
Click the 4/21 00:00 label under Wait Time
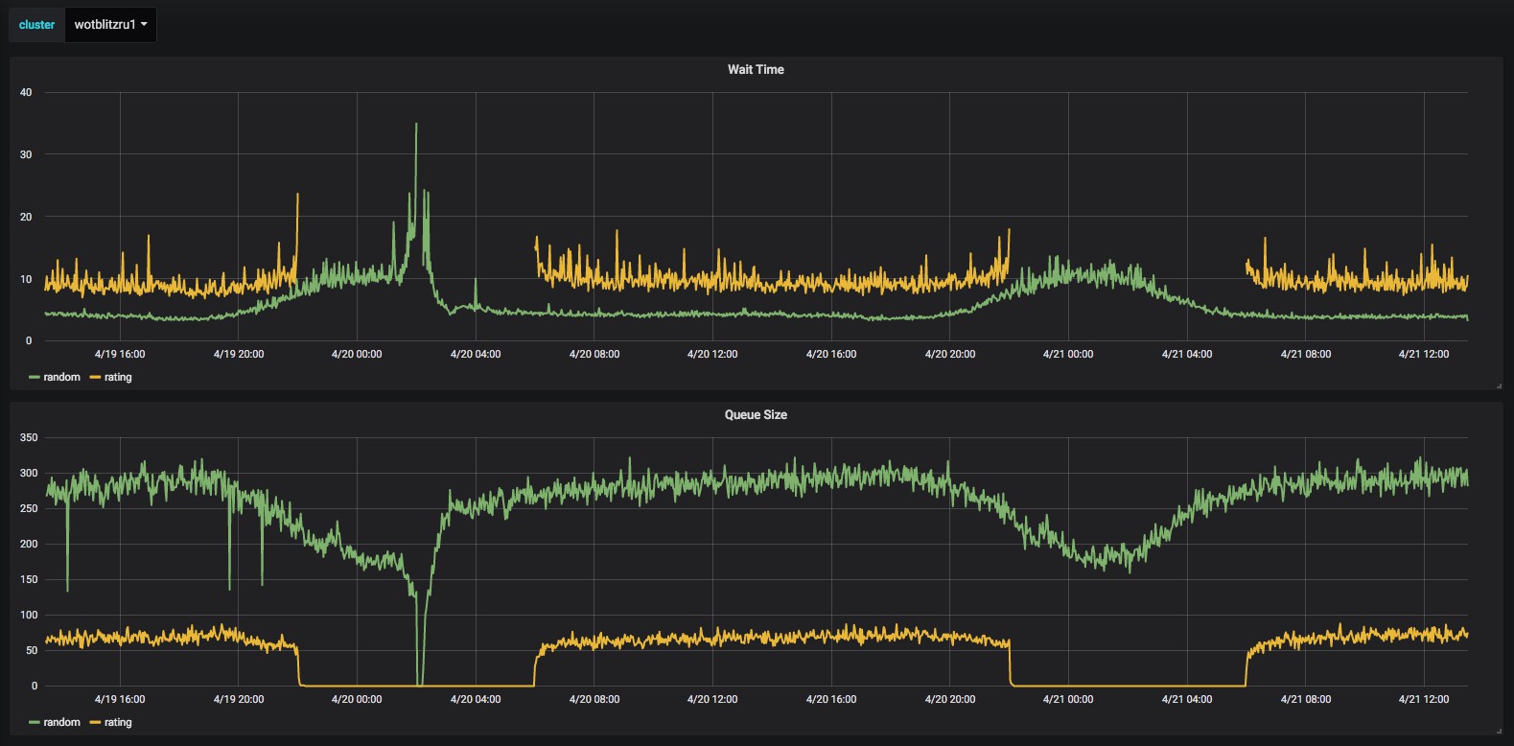tap(1068, 354)
